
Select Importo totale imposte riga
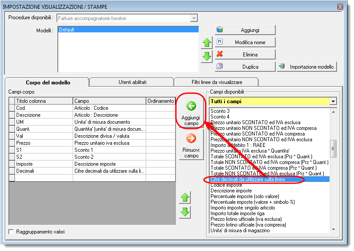coord(270,213)
